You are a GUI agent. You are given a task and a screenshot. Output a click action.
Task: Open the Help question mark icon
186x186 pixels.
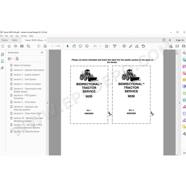point(164,40)
